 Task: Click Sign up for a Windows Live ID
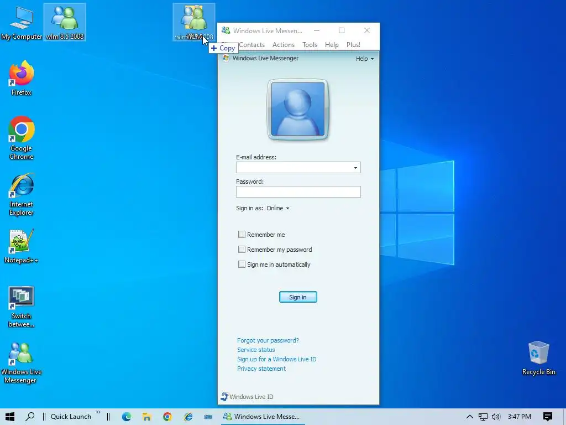pos(276,359)
